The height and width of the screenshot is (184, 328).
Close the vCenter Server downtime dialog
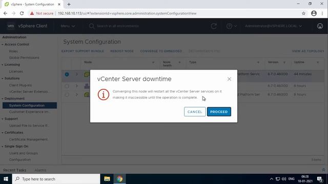pyautogui.click(x=229, y=79)
